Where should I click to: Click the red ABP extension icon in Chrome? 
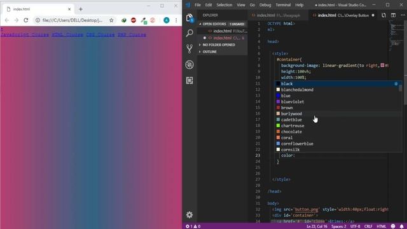point(134,20)
